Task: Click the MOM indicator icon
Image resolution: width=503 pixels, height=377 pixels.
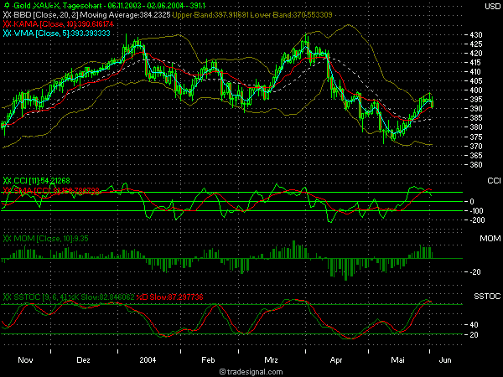Action: pos(8,239)
